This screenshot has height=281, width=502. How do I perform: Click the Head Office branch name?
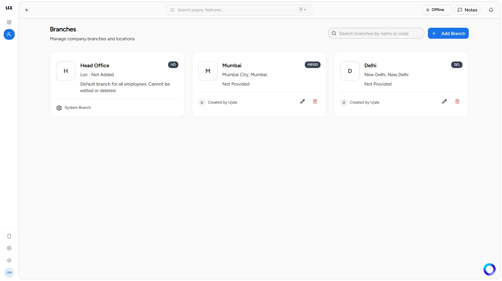pyautogui.click(x=95, y=65)
